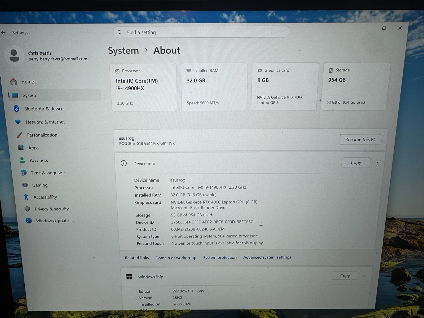Viewport: 424px width, 318px height.
Task: Click the 64-bit operating system text
Action: (x=214, y=236)
